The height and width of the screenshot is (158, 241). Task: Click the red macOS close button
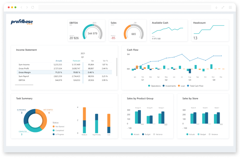coord(9,7)
